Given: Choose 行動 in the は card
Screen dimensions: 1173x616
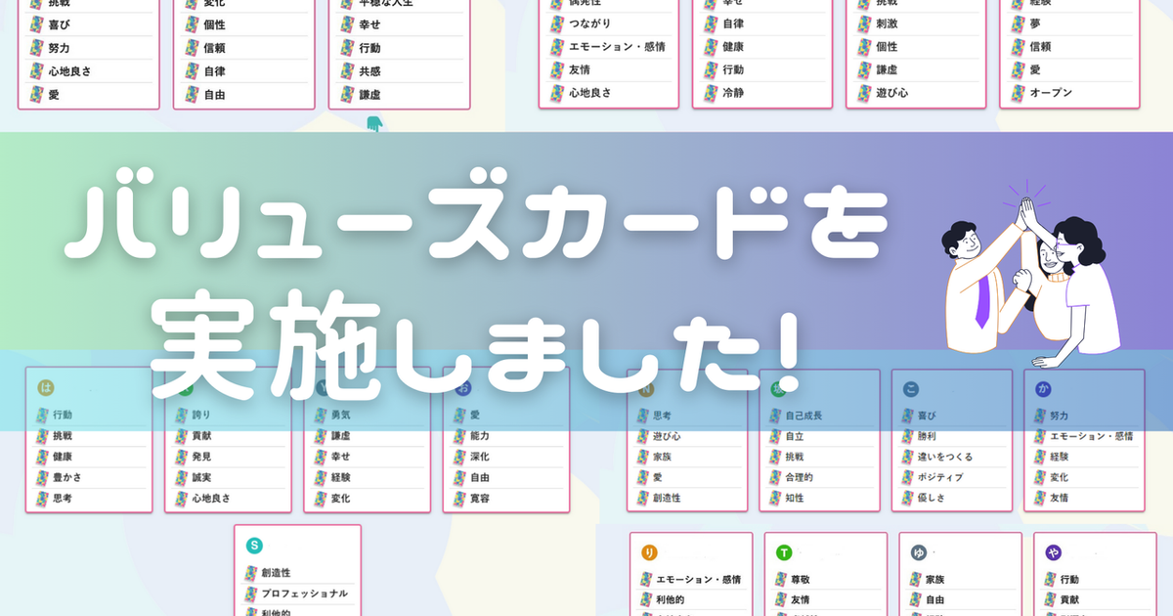Looking at the screenshot, I should (63, 416).
